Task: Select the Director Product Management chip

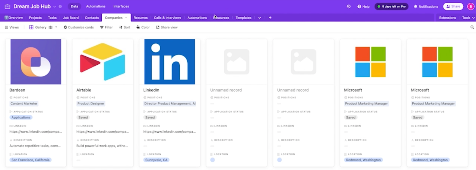Action: click(x=170, y=104)
